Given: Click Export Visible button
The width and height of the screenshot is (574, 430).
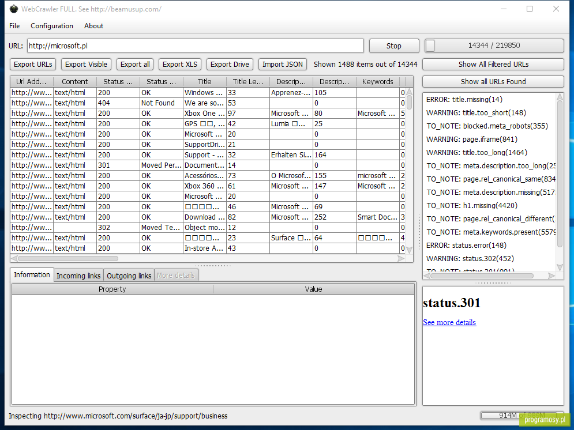Looking at the screenshot, I should coord(86,65).
